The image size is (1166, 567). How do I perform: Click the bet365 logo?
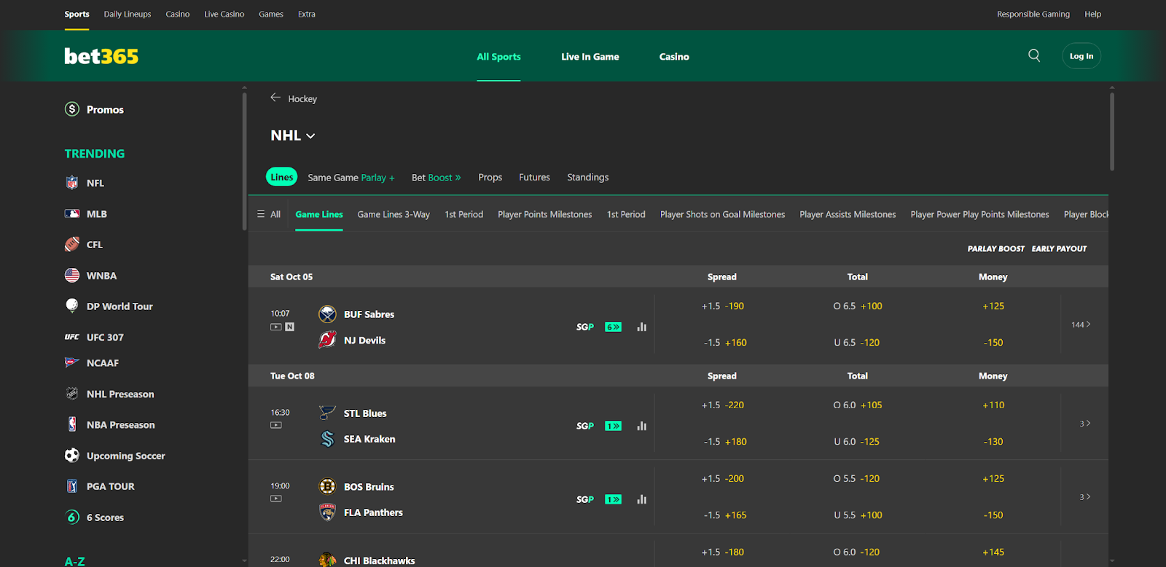point(101,56)
